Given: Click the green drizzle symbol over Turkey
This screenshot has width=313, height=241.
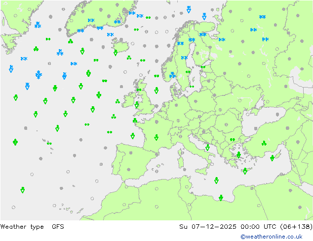Looking at the screenshot, I should click(x=264, y=143).
